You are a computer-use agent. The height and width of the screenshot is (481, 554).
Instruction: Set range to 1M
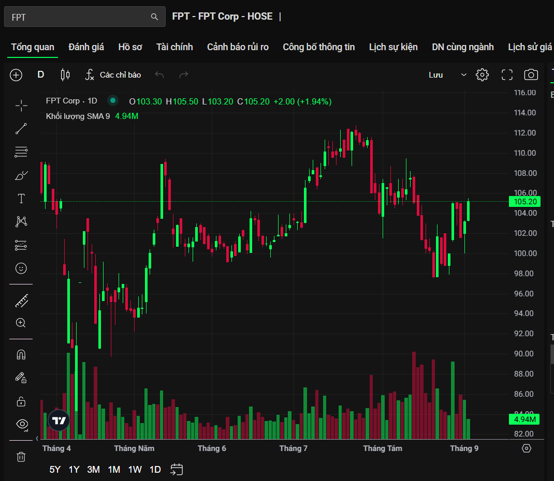coord(114,469)
